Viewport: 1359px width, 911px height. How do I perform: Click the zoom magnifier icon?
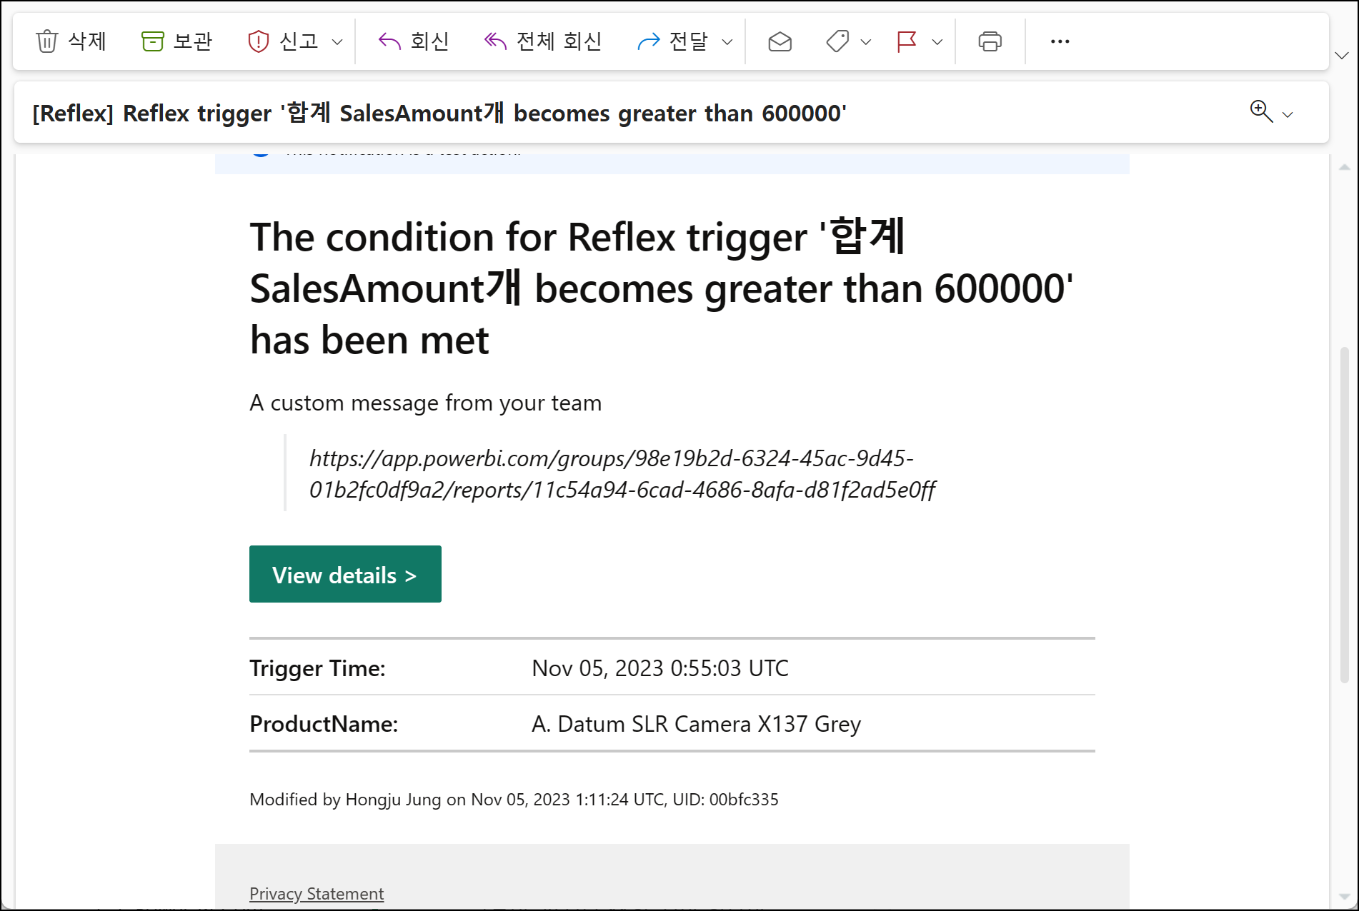click(x=1261, y=111)
